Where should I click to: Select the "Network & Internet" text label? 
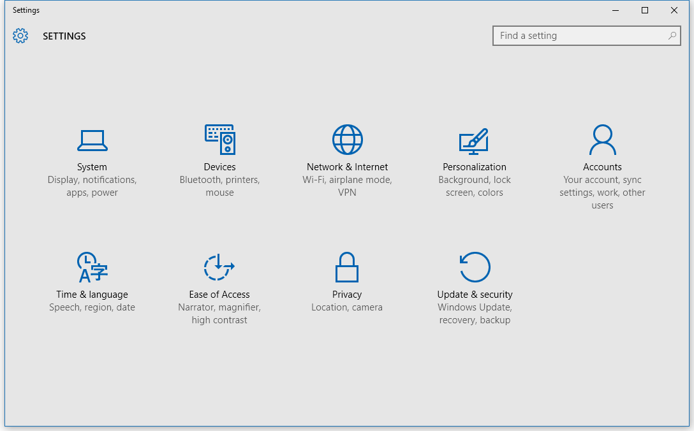click(347, 167)
